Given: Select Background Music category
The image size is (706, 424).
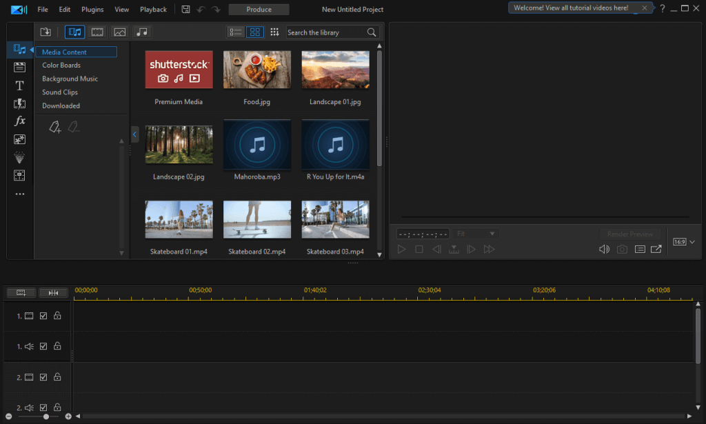Looking at the screenshot, I should point(70,79).
